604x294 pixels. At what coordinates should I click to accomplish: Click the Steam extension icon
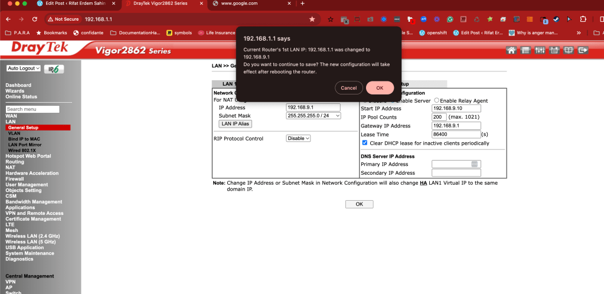(556, 19)
